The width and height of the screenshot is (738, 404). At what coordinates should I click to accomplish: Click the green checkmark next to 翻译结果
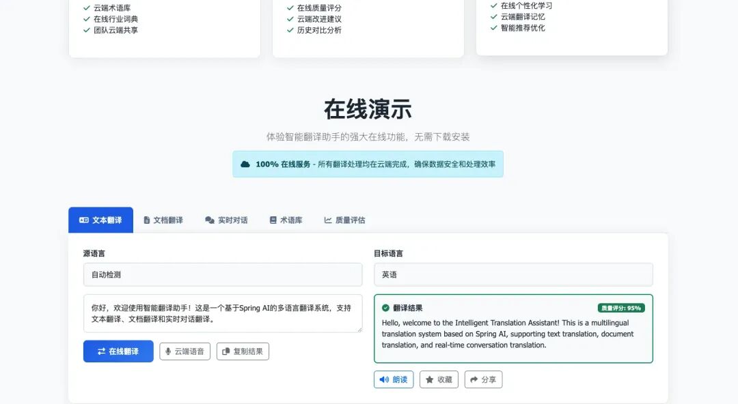(x=386, y=307)
